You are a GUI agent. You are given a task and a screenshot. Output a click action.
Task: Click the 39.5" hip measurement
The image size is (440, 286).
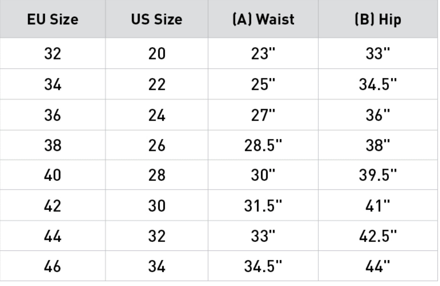click(x=378, y=175)
